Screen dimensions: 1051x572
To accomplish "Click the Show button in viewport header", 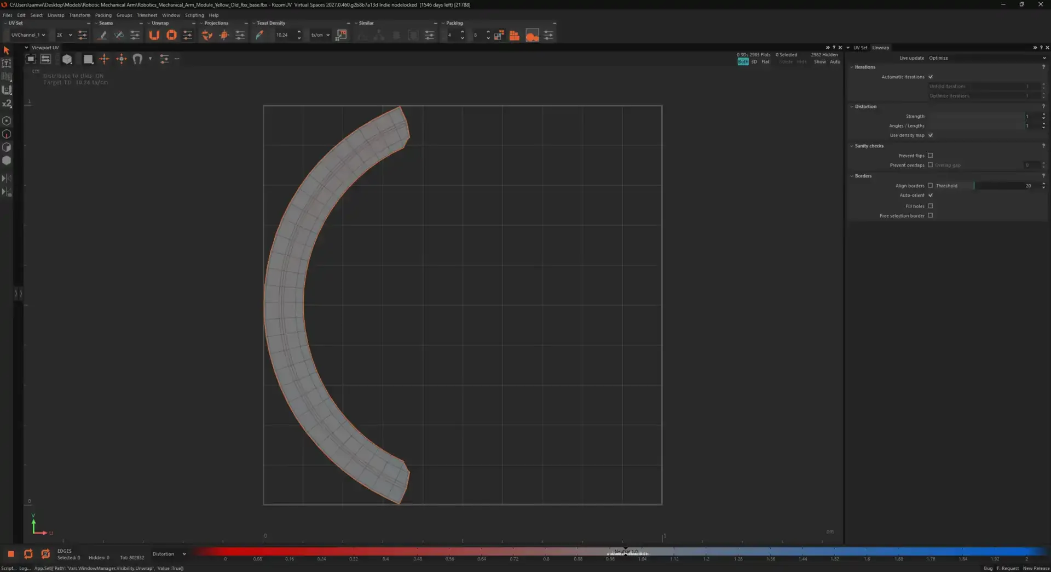I will [x=819, y=62].
